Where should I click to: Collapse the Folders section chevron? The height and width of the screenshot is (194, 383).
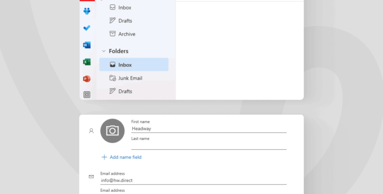(x=104, y=51)
